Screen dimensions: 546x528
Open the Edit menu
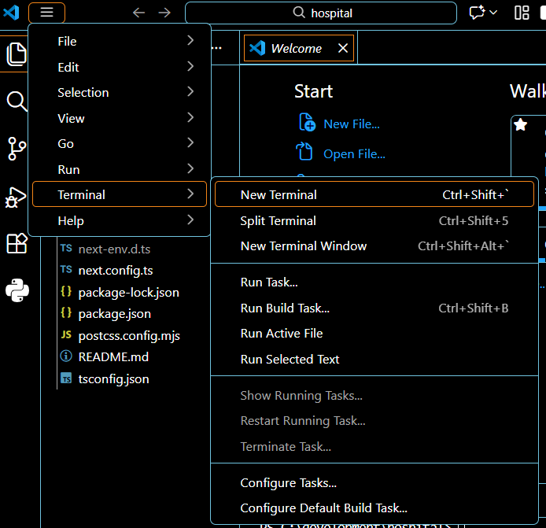[x=119, y=67]
